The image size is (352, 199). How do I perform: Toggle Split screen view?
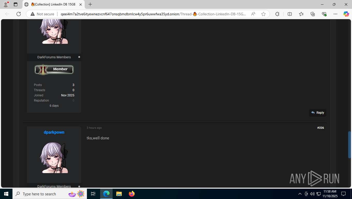290,14
